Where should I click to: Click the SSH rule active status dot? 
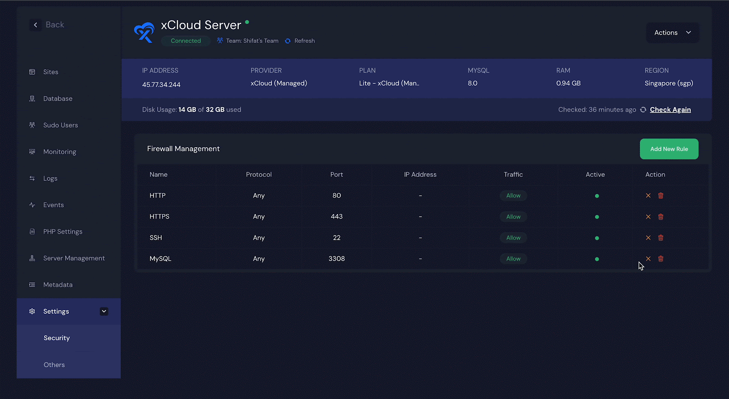pos(597,238)
